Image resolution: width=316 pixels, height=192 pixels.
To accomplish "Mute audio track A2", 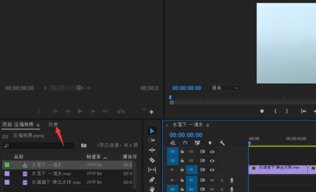I will (212, 189).
